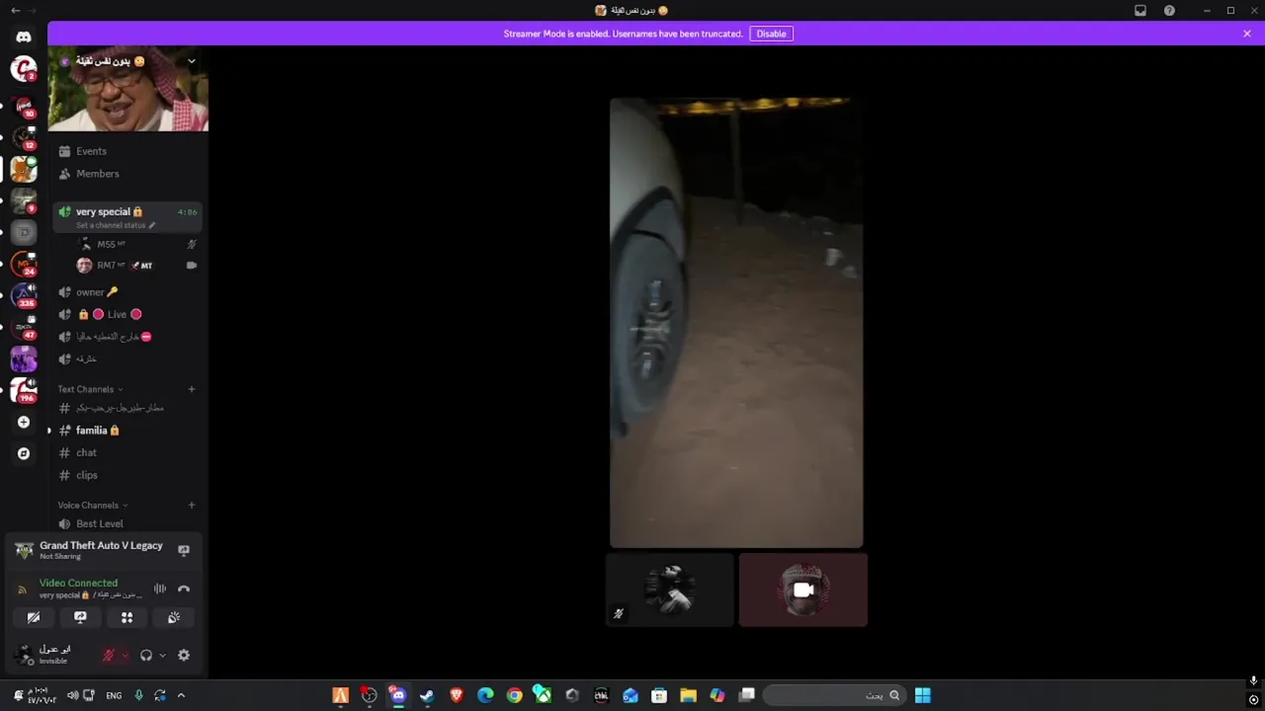
Task: Open Discord direct messages home icon
Action: [24, 37]
